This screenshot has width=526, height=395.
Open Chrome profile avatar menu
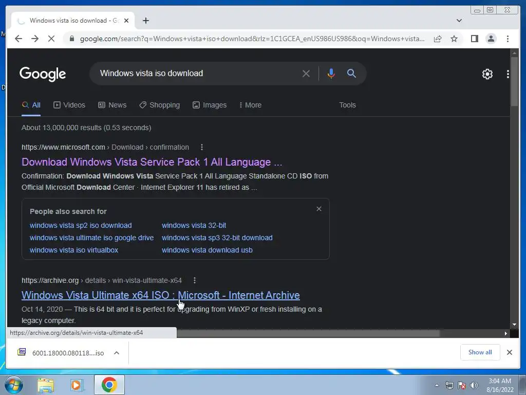point(491,39)
